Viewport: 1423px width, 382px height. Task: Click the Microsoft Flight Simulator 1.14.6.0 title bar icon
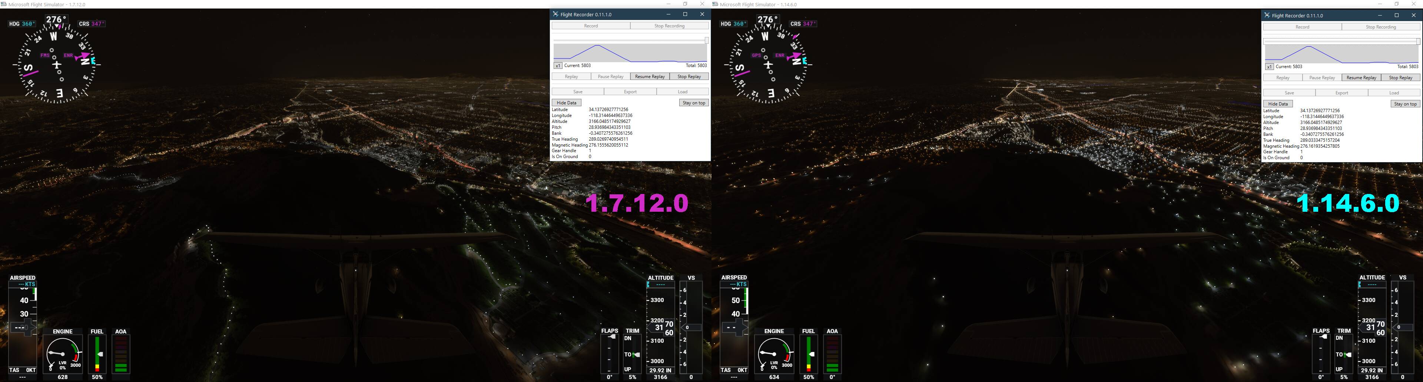pos(715,4)
